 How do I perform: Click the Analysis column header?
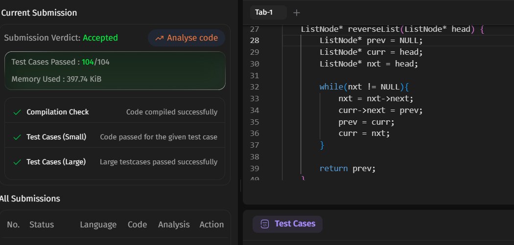[x=174, y=224]
